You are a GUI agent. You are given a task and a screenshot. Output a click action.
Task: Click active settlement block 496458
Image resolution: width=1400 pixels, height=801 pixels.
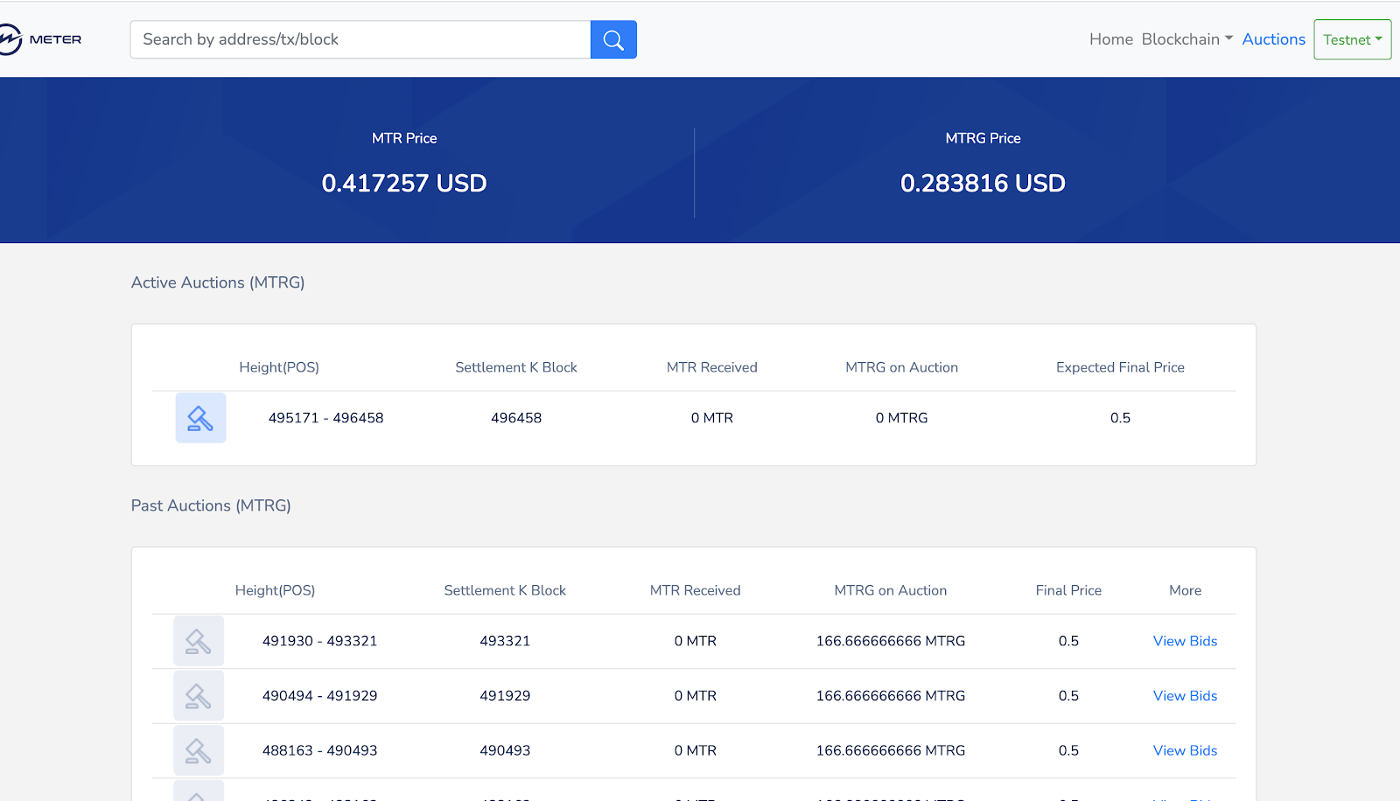(516, 418)
